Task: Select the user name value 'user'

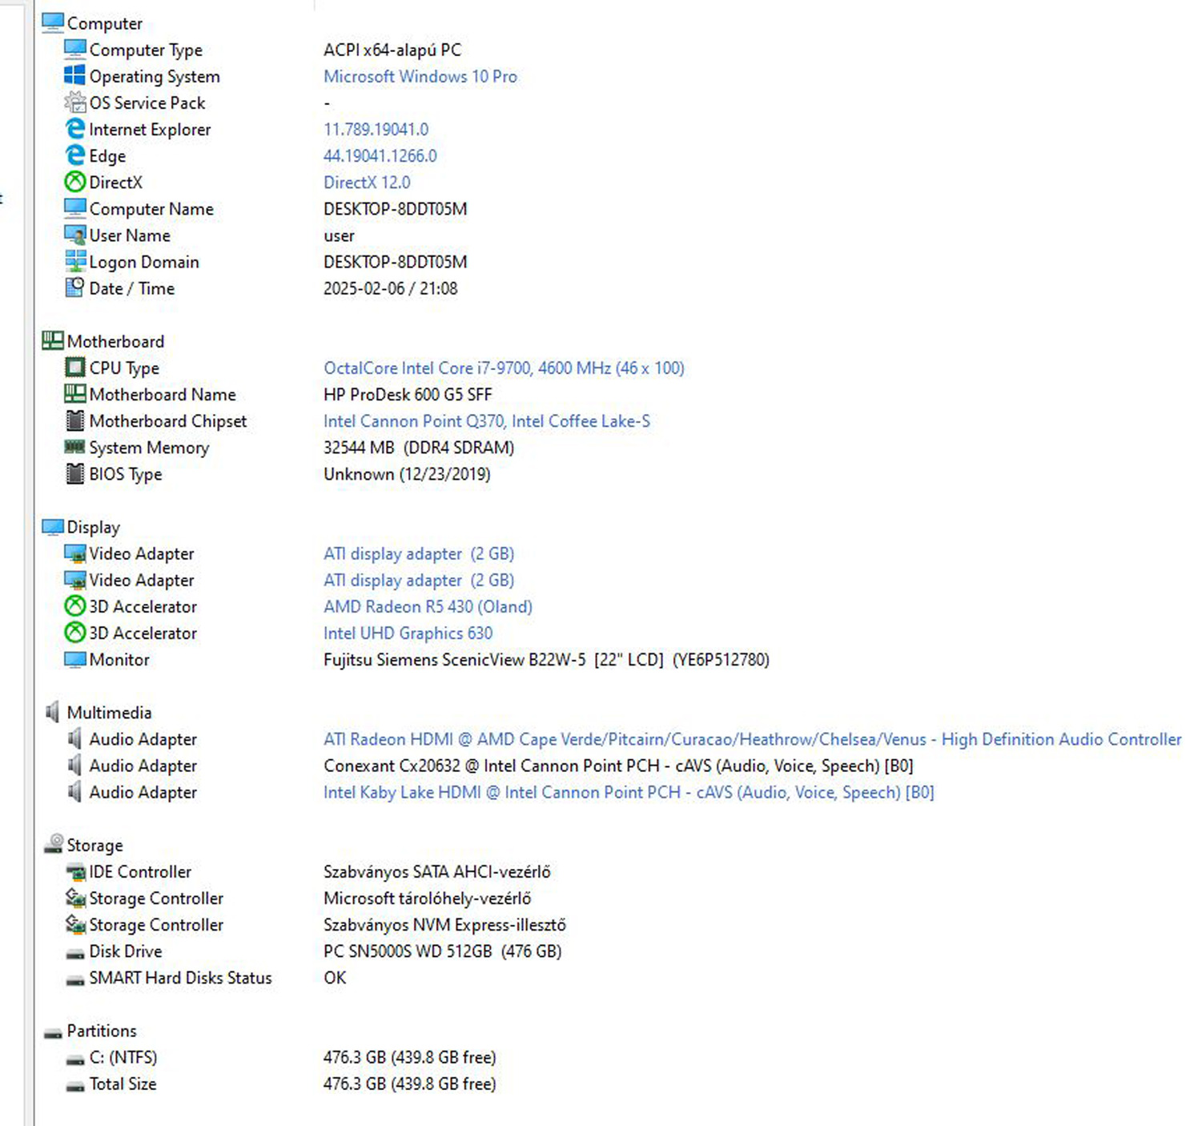Action: pos(339,235)
